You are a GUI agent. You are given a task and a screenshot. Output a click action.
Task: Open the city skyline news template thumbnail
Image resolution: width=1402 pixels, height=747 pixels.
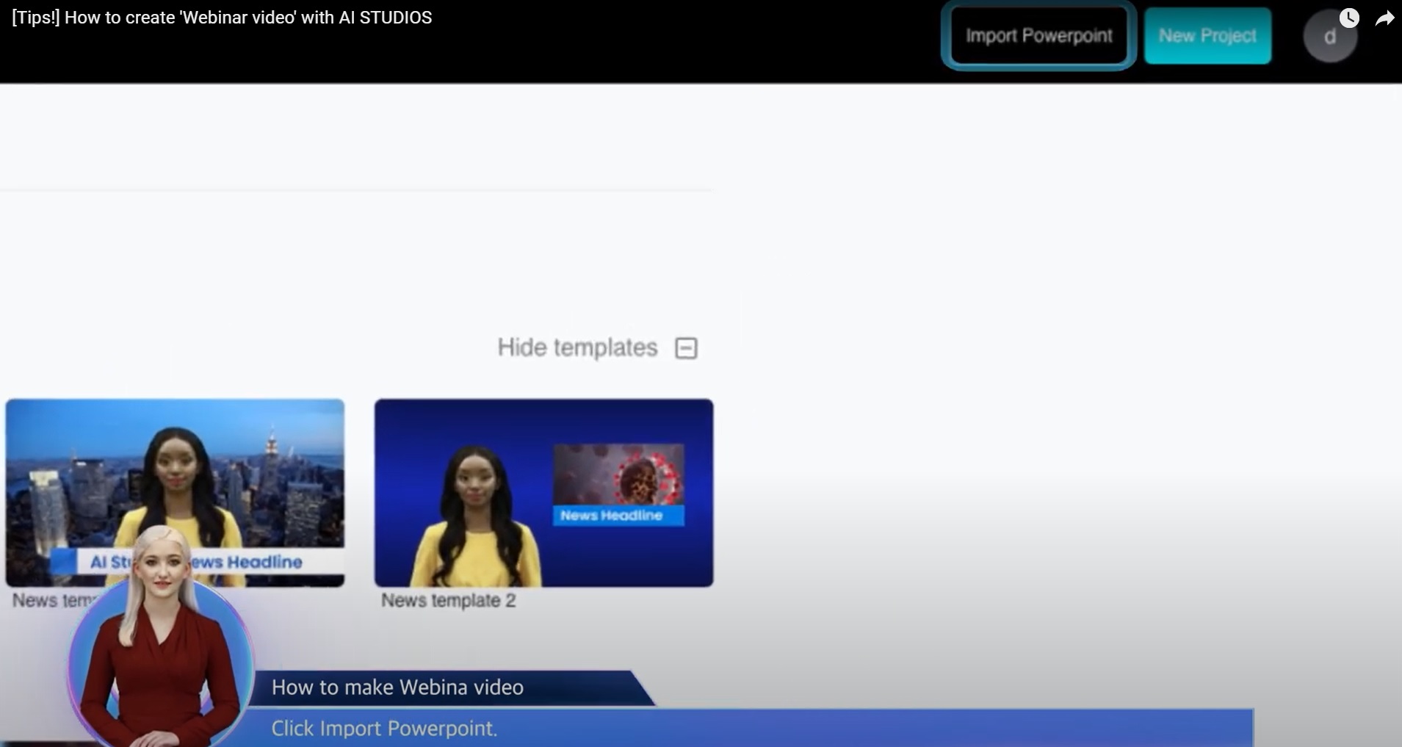[x=175, y=492]
